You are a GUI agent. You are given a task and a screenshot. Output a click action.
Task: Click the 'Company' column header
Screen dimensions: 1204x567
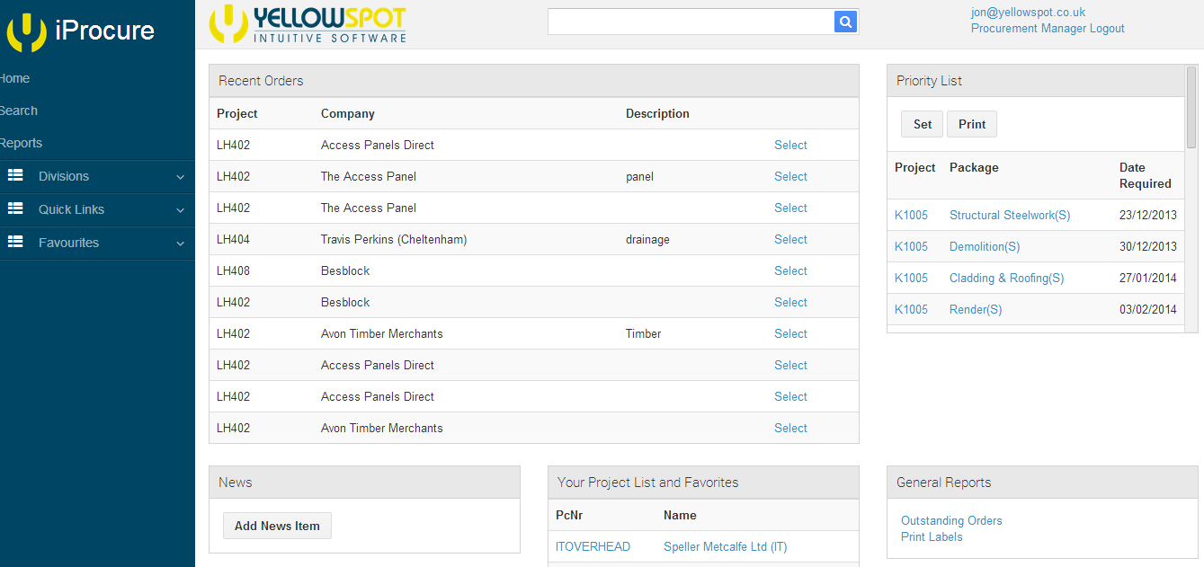pyautogui.click(x=348, y=113)
